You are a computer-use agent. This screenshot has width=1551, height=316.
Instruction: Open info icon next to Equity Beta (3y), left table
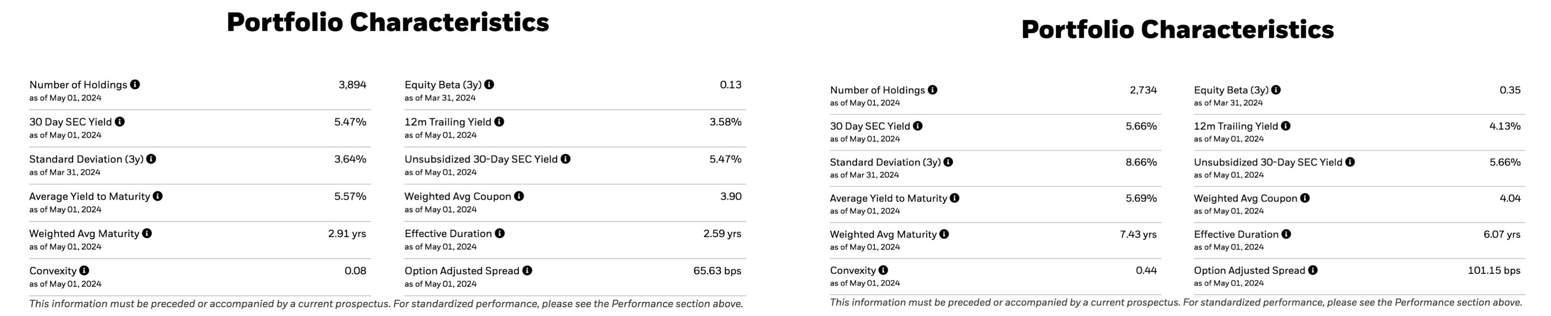pyautogui.click(x=489, y=85)
